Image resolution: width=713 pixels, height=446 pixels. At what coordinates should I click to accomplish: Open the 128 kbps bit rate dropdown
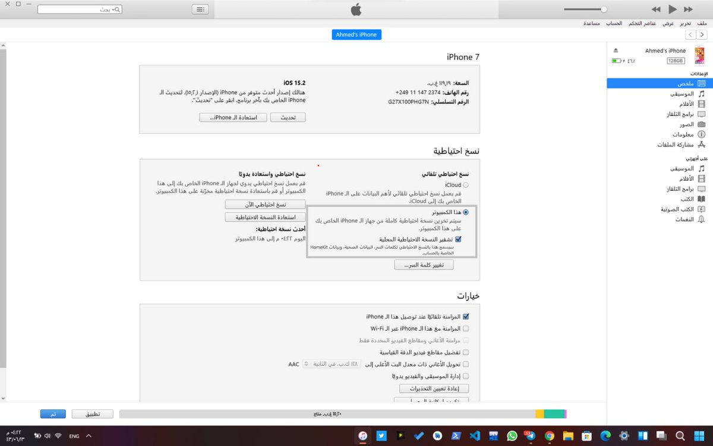[332, 364]
